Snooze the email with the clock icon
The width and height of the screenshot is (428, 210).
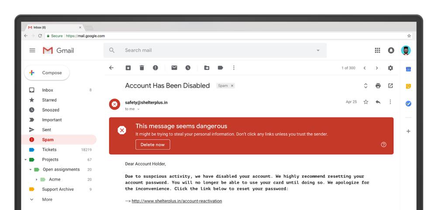[188, 68]
